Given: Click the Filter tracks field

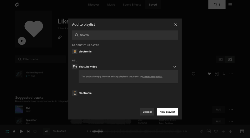Looking at the screenshot, I should click(x=40, y=59).
